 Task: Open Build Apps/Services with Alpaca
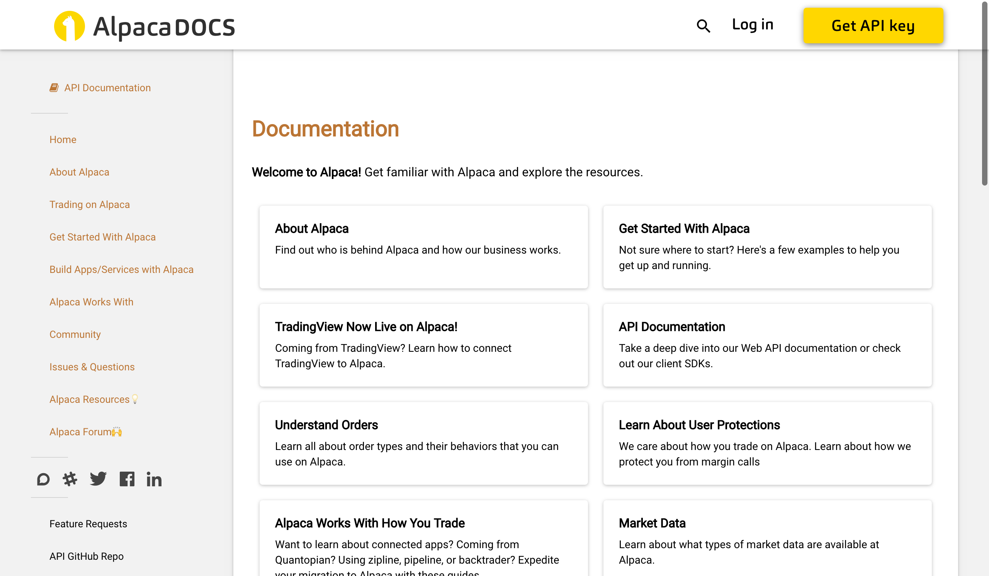(121, 269)
